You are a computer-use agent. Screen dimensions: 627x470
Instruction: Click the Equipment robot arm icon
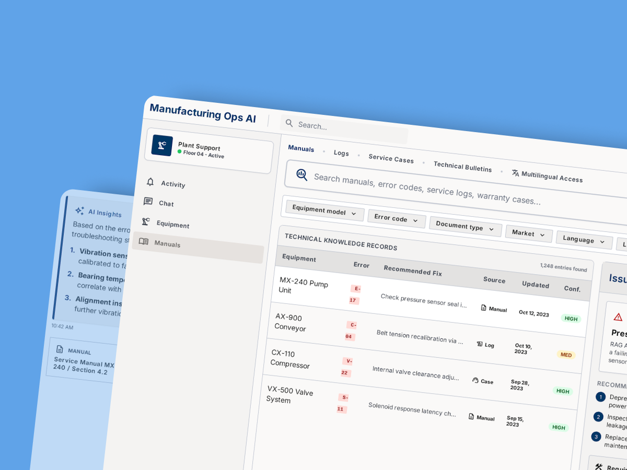click(146, 221)
